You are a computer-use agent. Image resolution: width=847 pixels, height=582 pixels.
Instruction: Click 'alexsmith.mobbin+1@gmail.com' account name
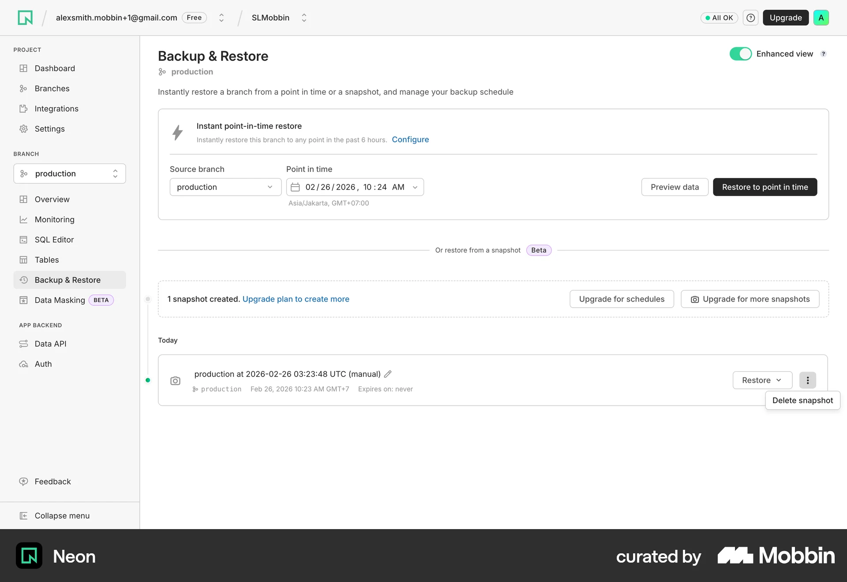(x=116, y=18)
